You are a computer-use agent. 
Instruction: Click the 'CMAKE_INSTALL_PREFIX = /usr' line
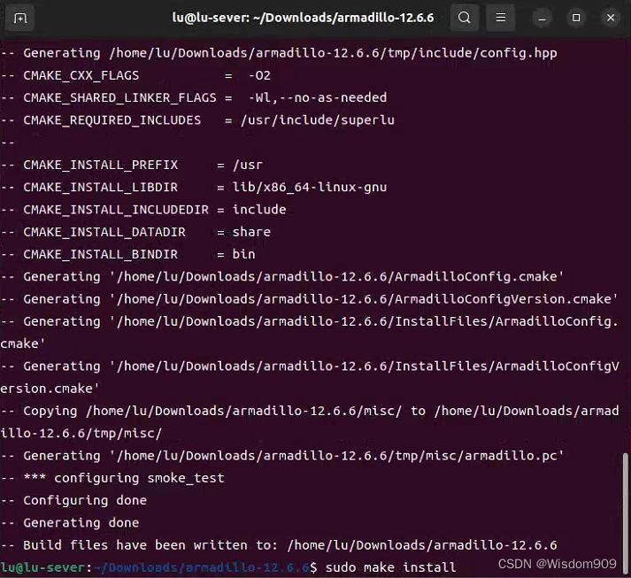point(131,165)
